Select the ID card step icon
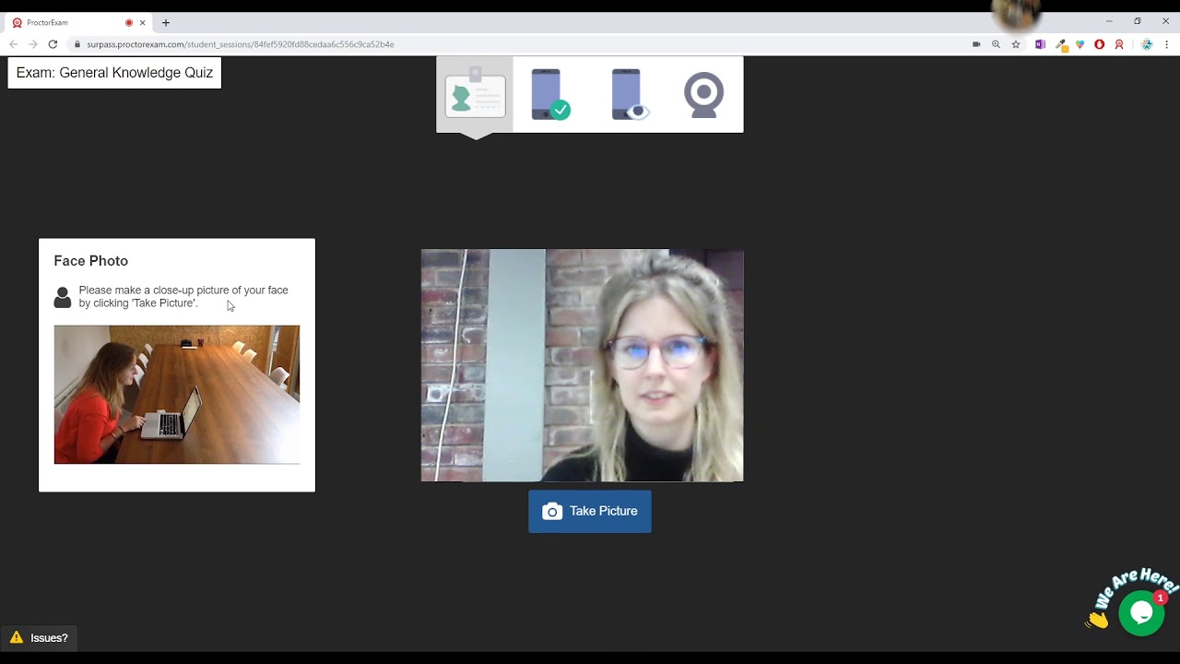The width and height of the screenshot is (1180, 664). [475, 94]
